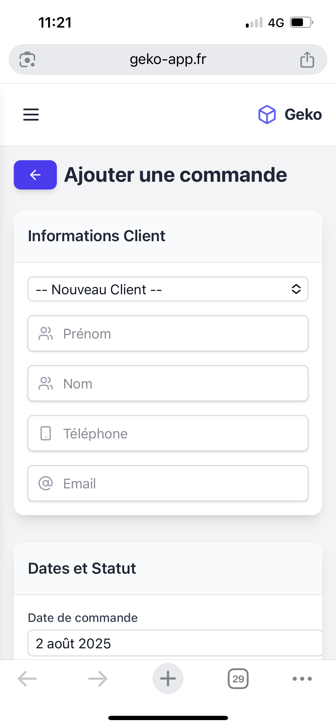Open the Nouveau Client dropdown
Screen dimensions: 336x727
point(168,289)
